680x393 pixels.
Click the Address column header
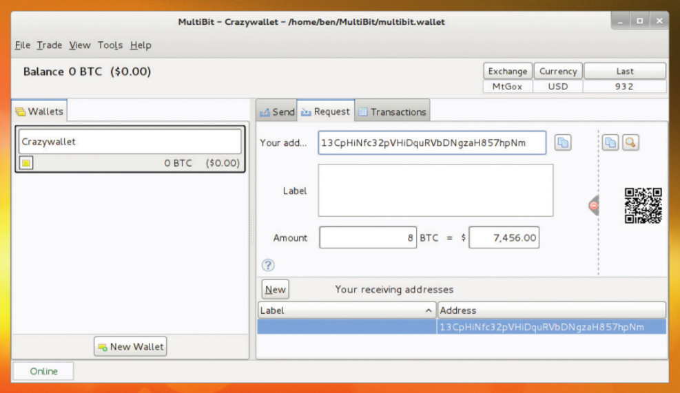pyautogui.click(x=552, y=310)
